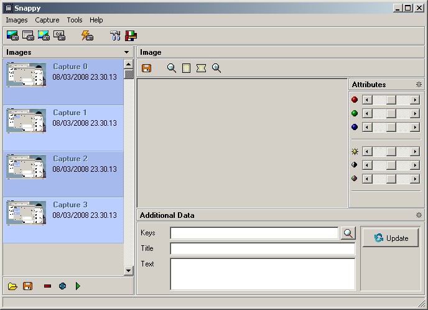The height and width of the screenshot is (310, 428).
Task: Decrease green with left arrow
Action: tap(367, 113)
